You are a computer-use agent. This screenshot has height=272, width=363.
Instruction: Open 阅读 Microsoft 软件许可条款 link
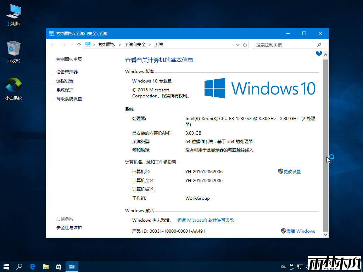(206, 220)
